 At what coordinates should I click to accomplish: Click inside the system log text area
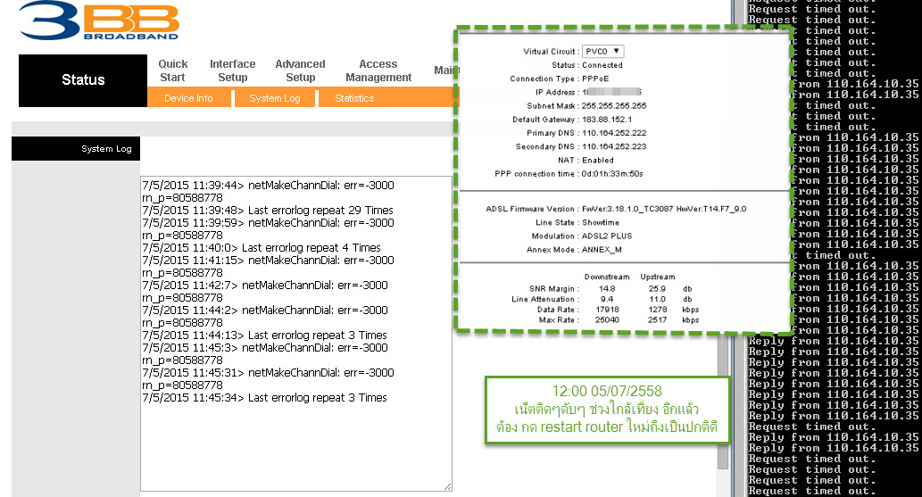click(295, 334)
